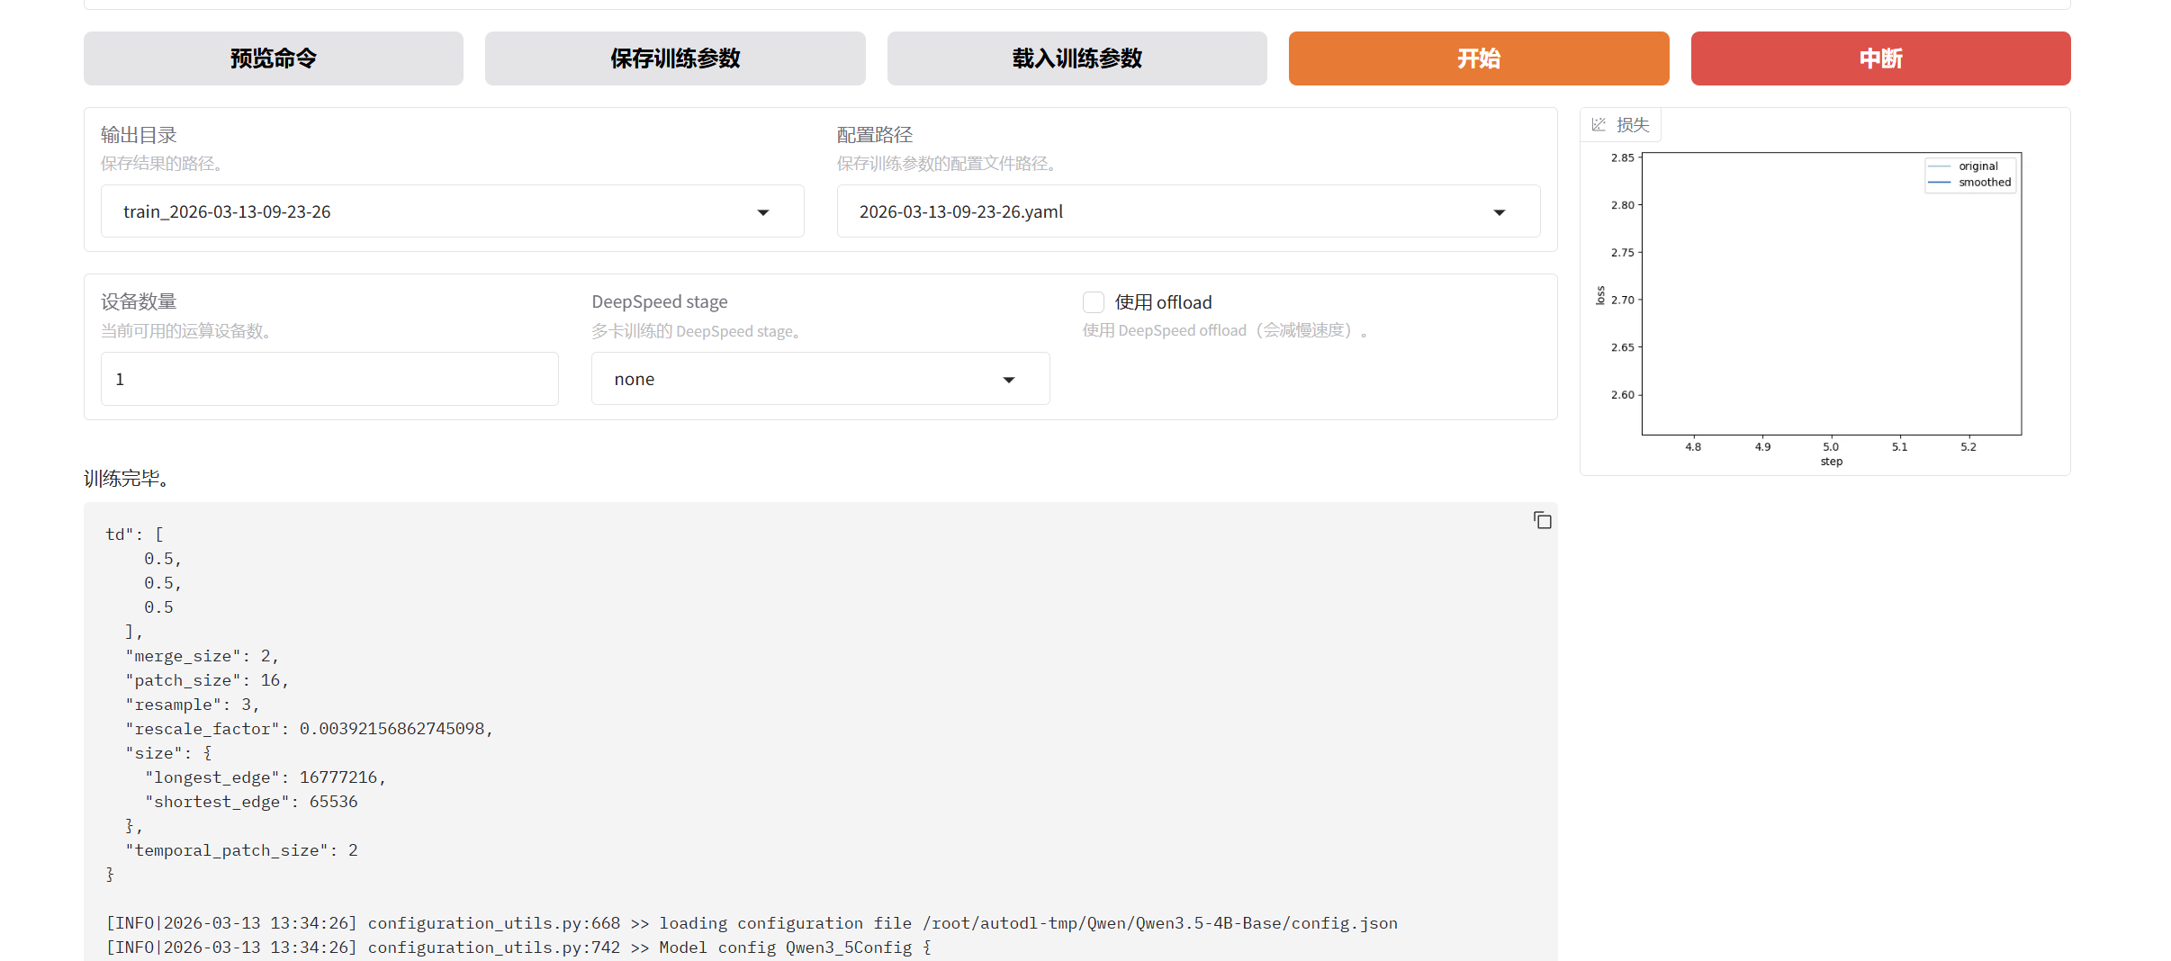Click the 损失 chart icon label
This screenshot has height=961, width=2171.
click(1621, 125)
